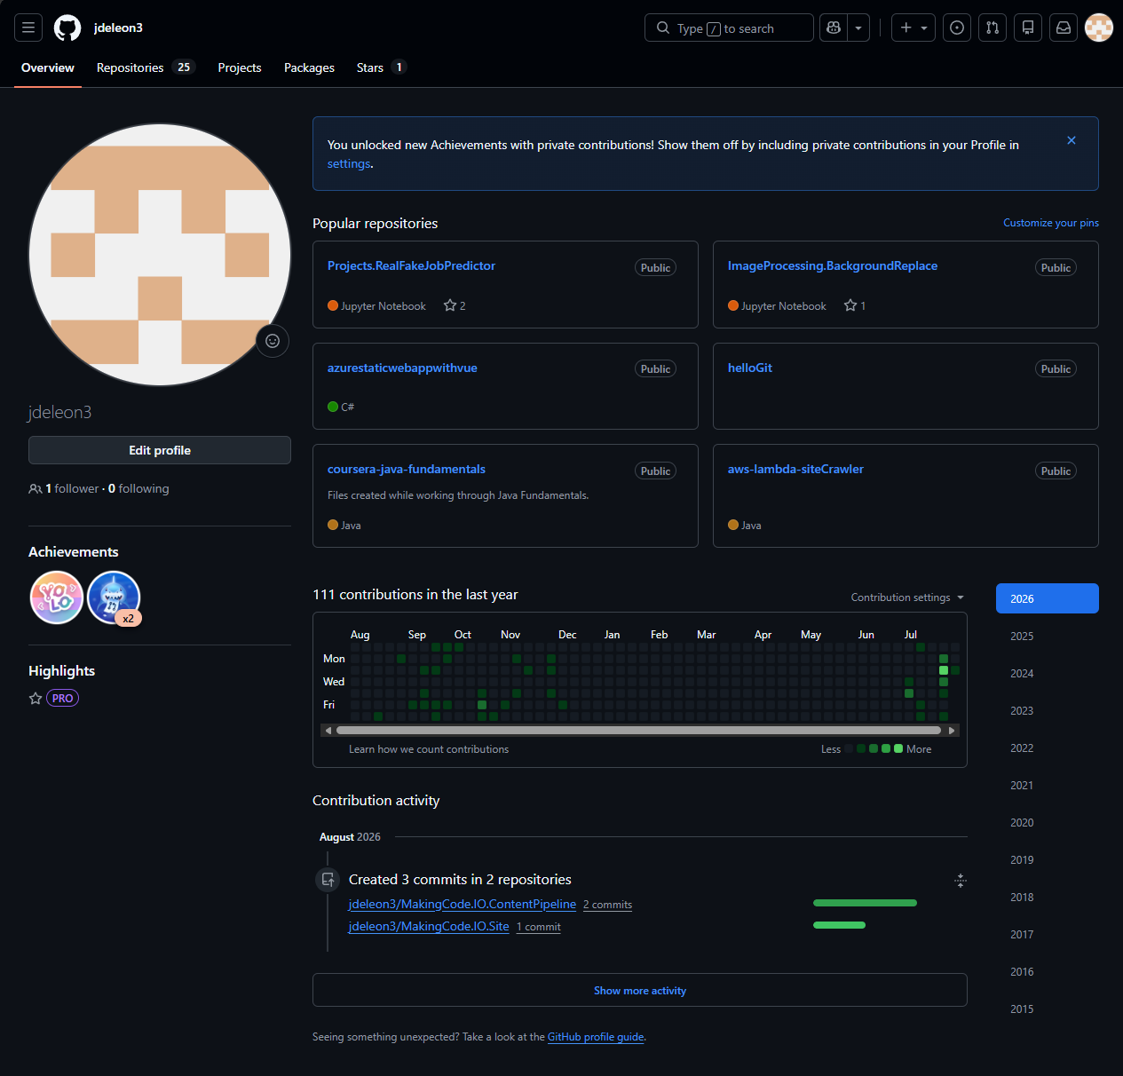This screenshot has width=1123, height=1076.
Task: Follow the settings link in banner
Action: [349, 164]
